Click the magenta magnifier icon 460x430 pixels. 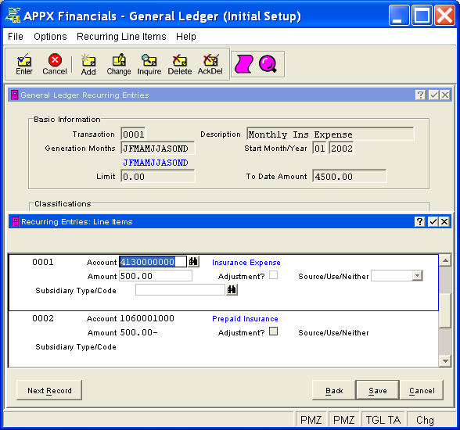(268, 63)
